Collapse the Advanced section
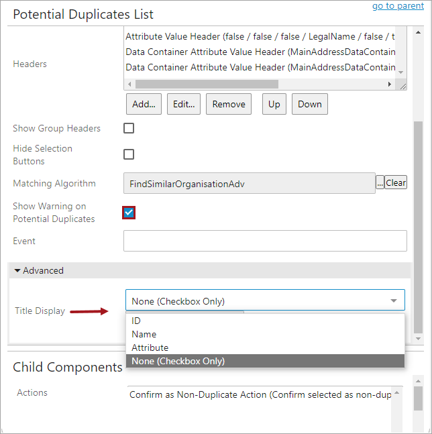432x434 pixels. click(18, 270)
